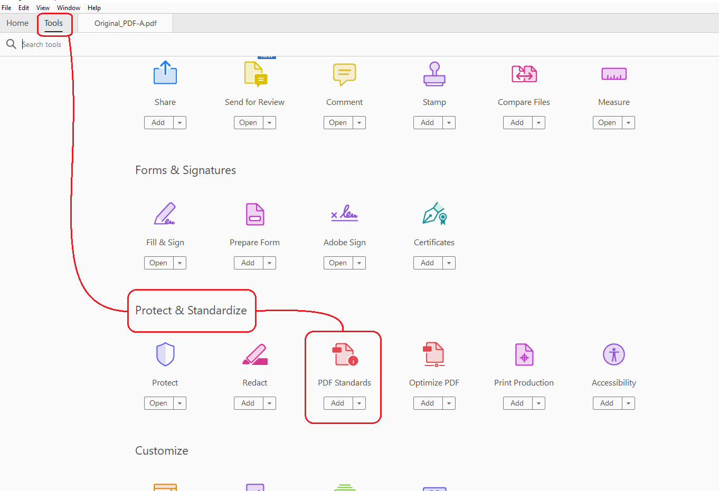Open the View menu
The height and width of the screenshot is (491, 719).
43,7
